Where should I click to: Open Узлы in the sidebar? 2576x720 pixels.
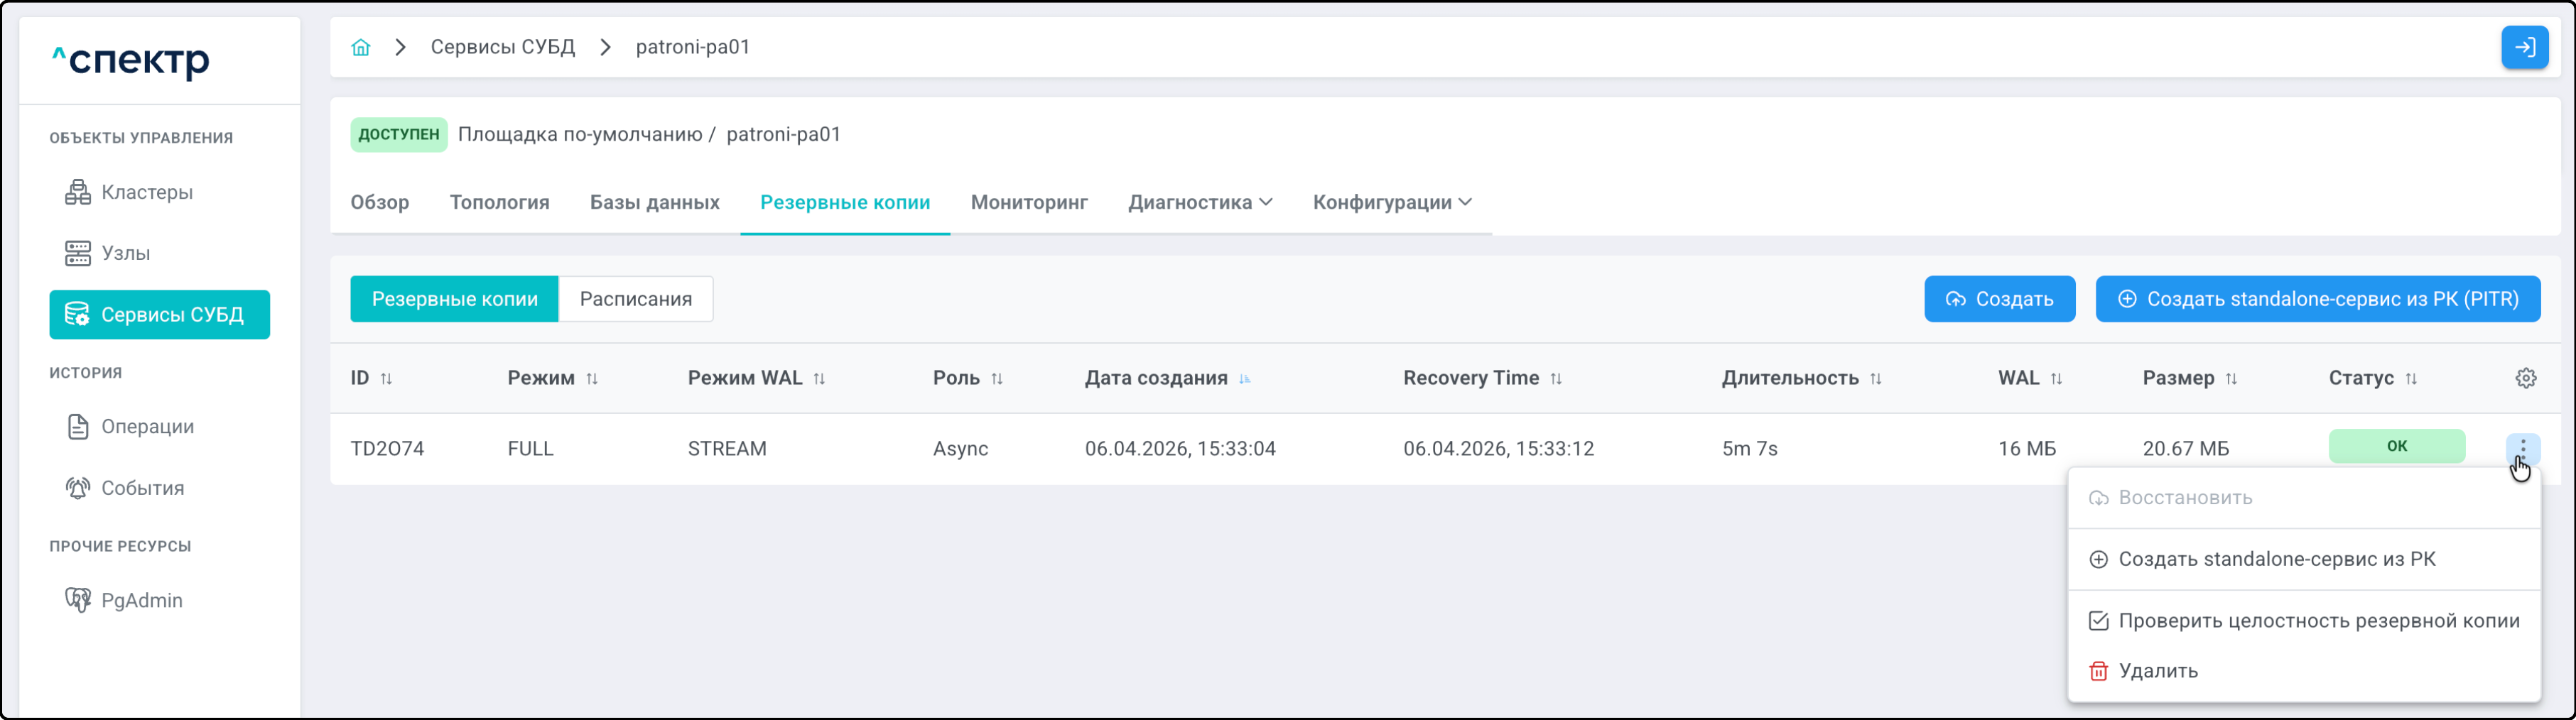click(126, 253)
